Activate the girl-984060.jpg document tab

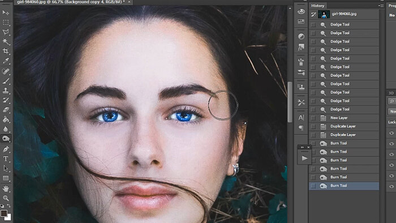pyautogui.click(x=71, y=2)
